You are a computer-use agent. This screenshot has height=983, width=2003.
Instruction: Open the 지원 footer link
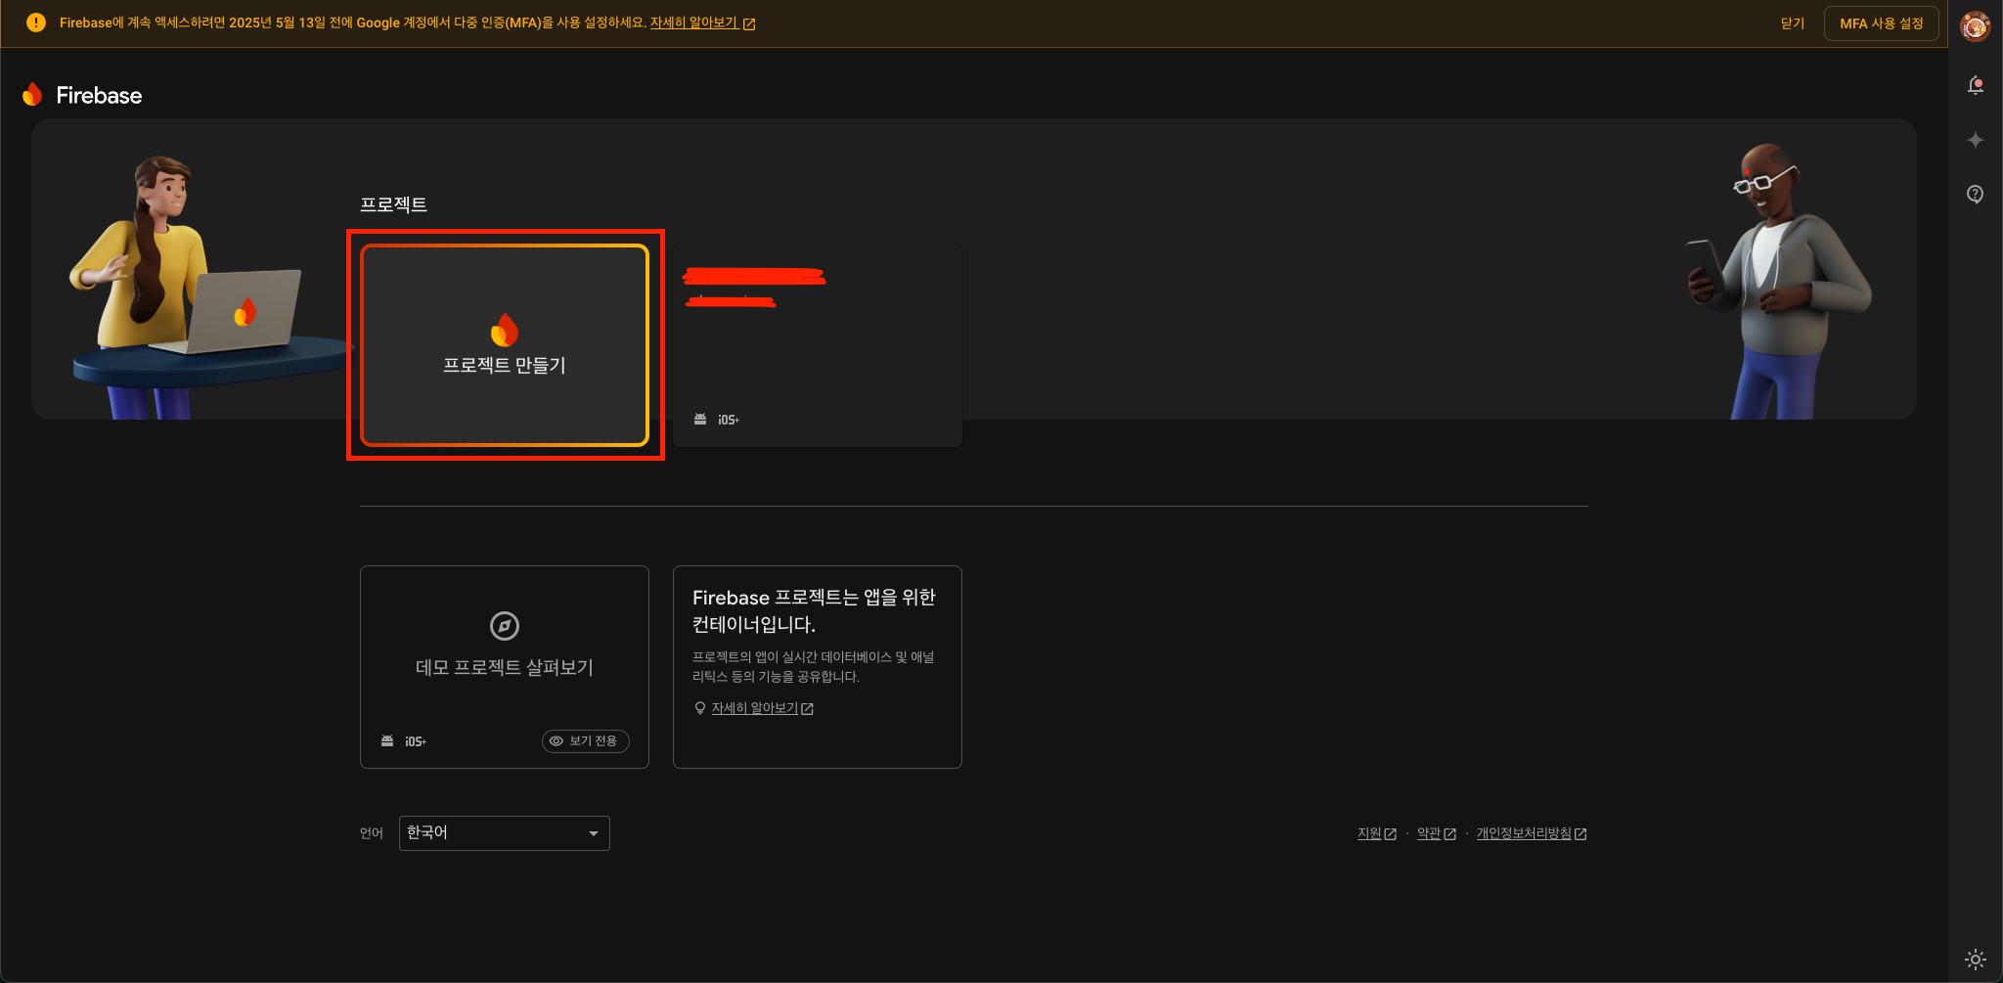(x=1376, y=833)
